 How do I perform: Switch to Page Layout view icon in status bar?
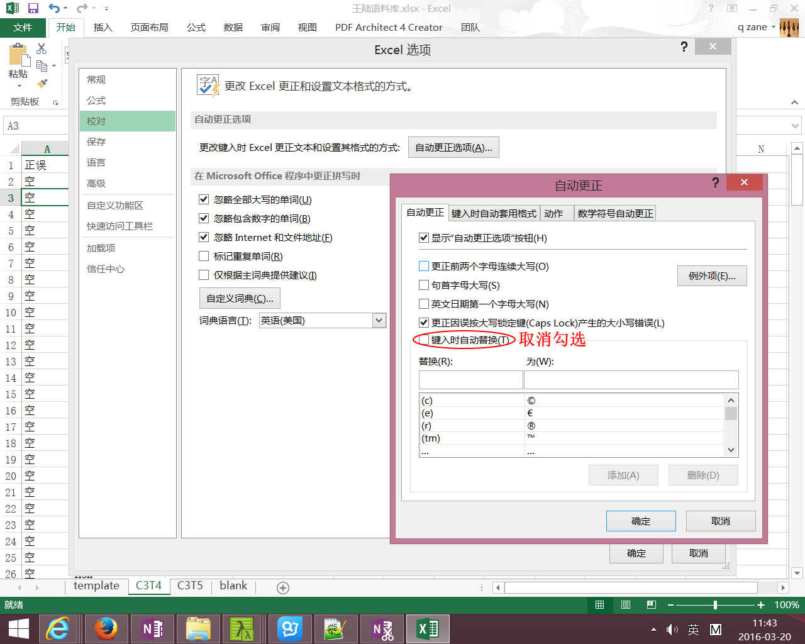[625, 605]
